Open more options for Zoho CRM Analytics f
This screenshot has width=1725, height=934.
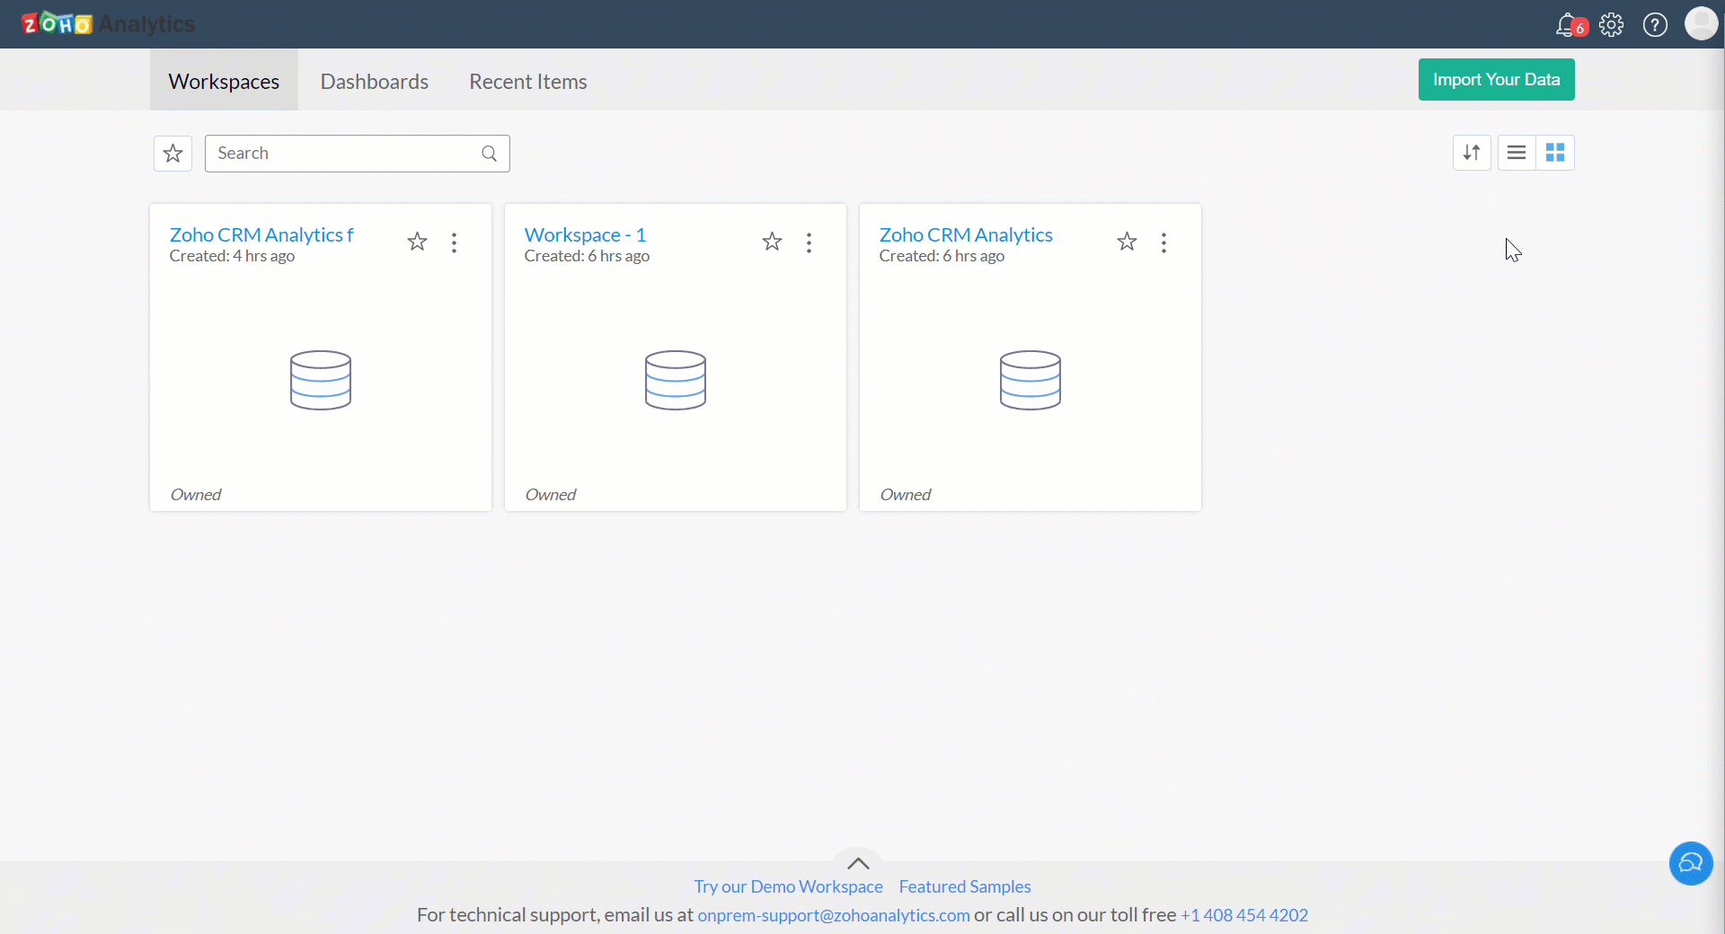(x=455, y=242)
